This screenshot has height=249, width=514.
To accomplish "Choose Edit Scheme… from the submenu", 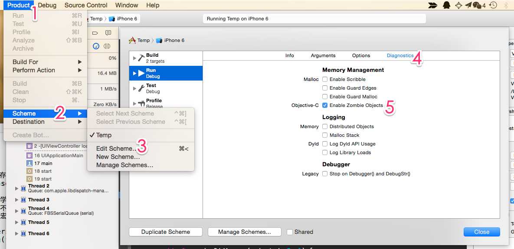I will [x=141, y=149].
